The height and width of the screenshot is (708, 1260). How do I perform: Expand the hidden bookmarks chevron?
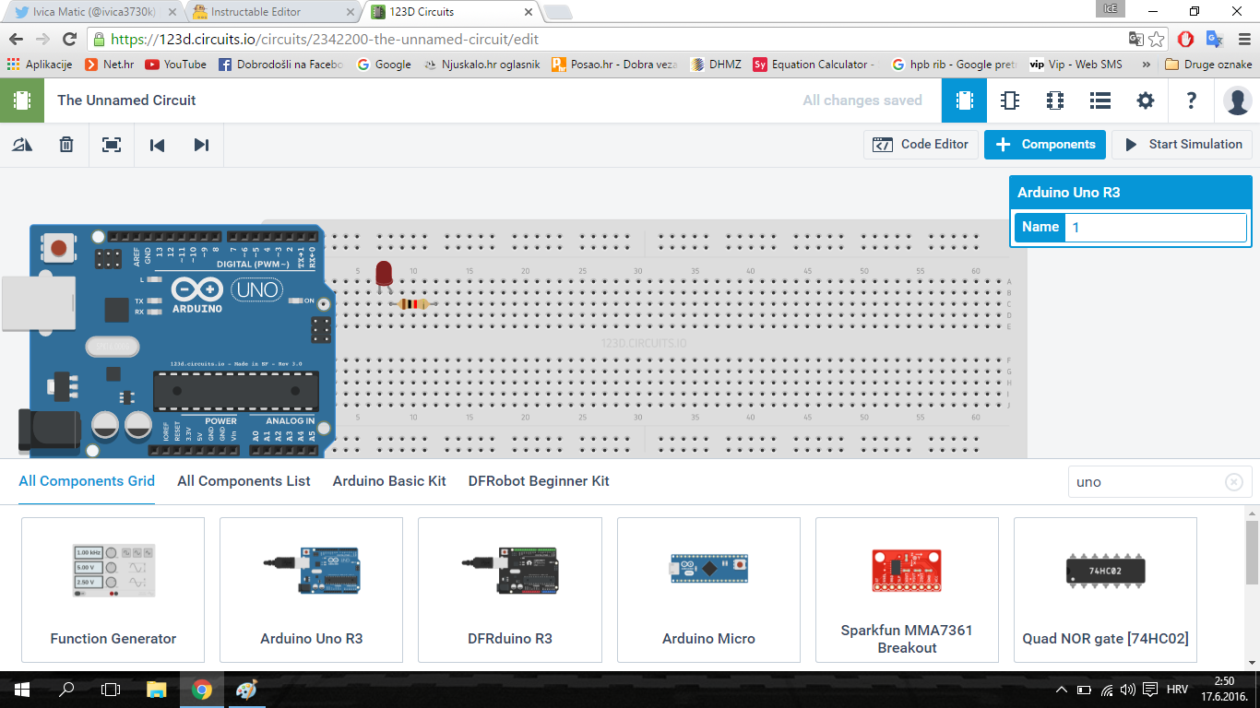tap(1146, 65)
